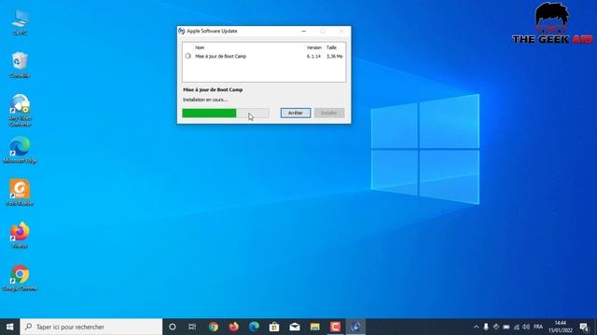This screenshot has width=597, height=335.
Task: Open File Explorer from the taskbar
Action: coord(315,327)
